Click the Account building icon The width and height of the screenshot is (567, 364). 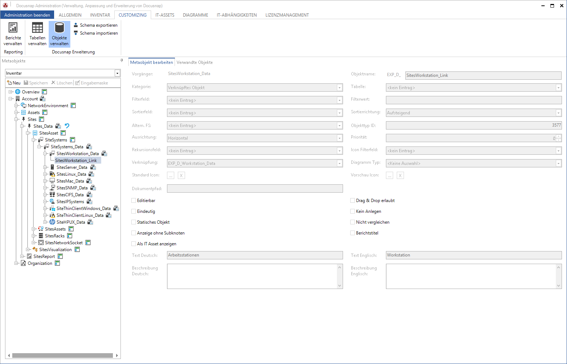18,99
